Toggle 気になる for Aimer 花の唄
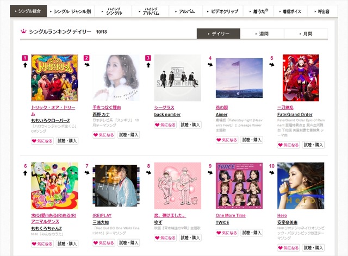The image size is (348, 256). pos(227,140)
